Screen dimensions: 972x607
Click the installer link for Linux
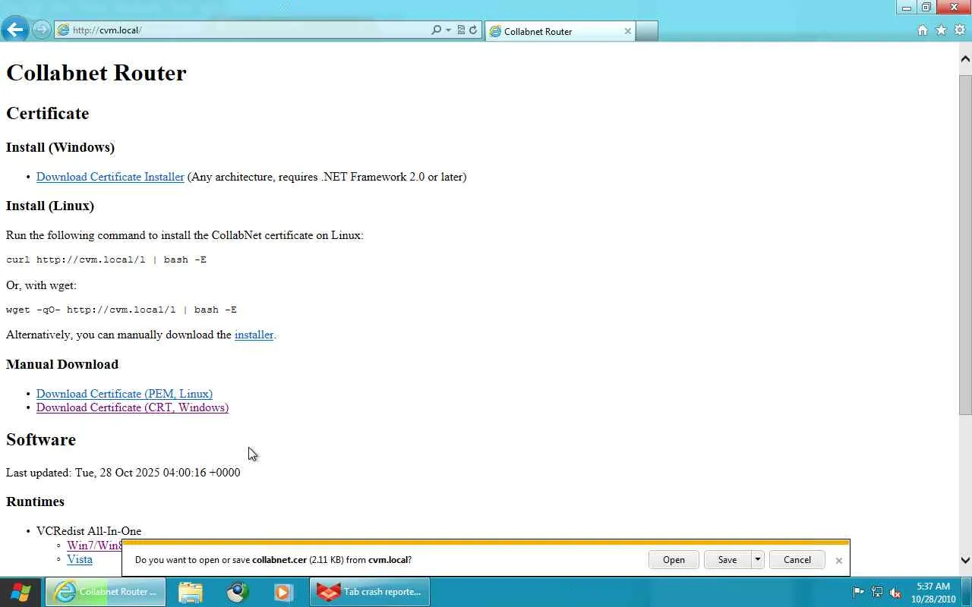254,335
